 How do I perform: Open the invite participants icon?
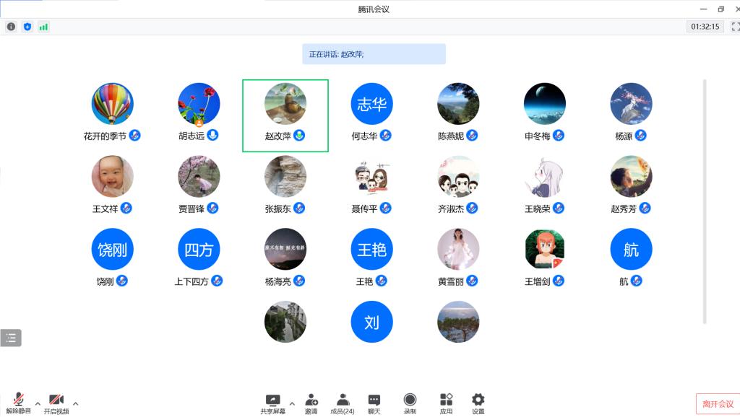click(311, 404)
